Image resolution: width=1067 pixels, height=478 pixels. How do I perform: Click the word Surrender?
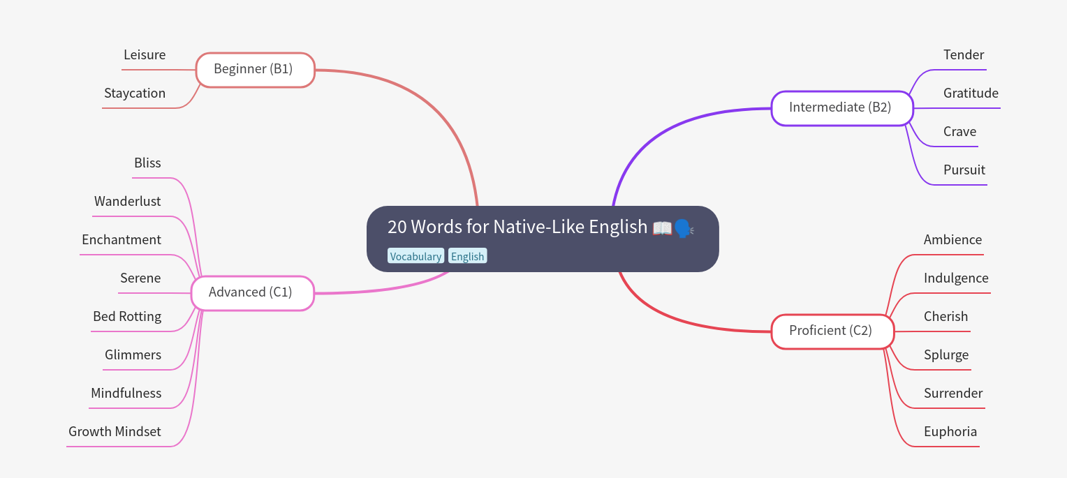(953, 393)
